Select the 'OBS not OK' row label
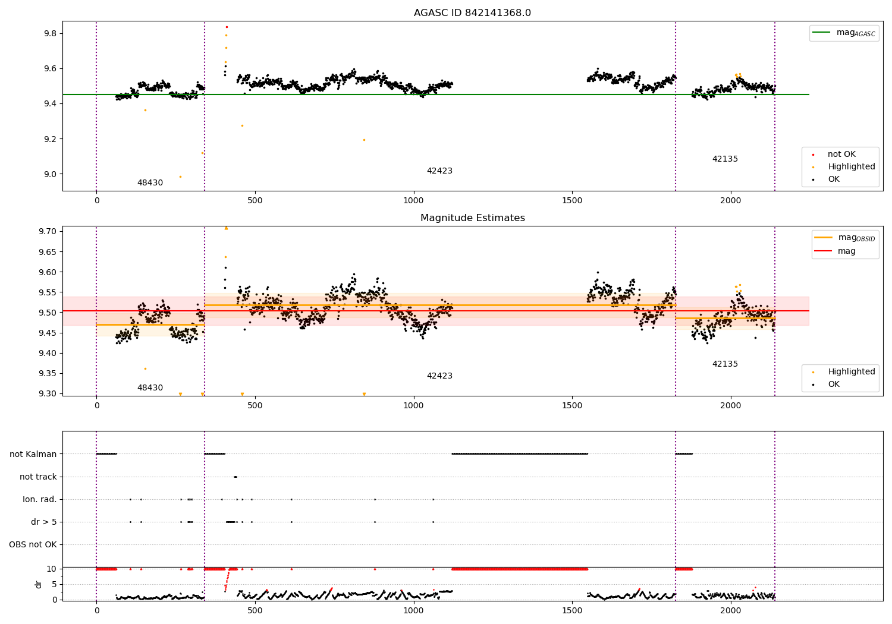Image resolution: width=892 pixels, height=624 pixels. pyautogui.click(x=33, y=545)
